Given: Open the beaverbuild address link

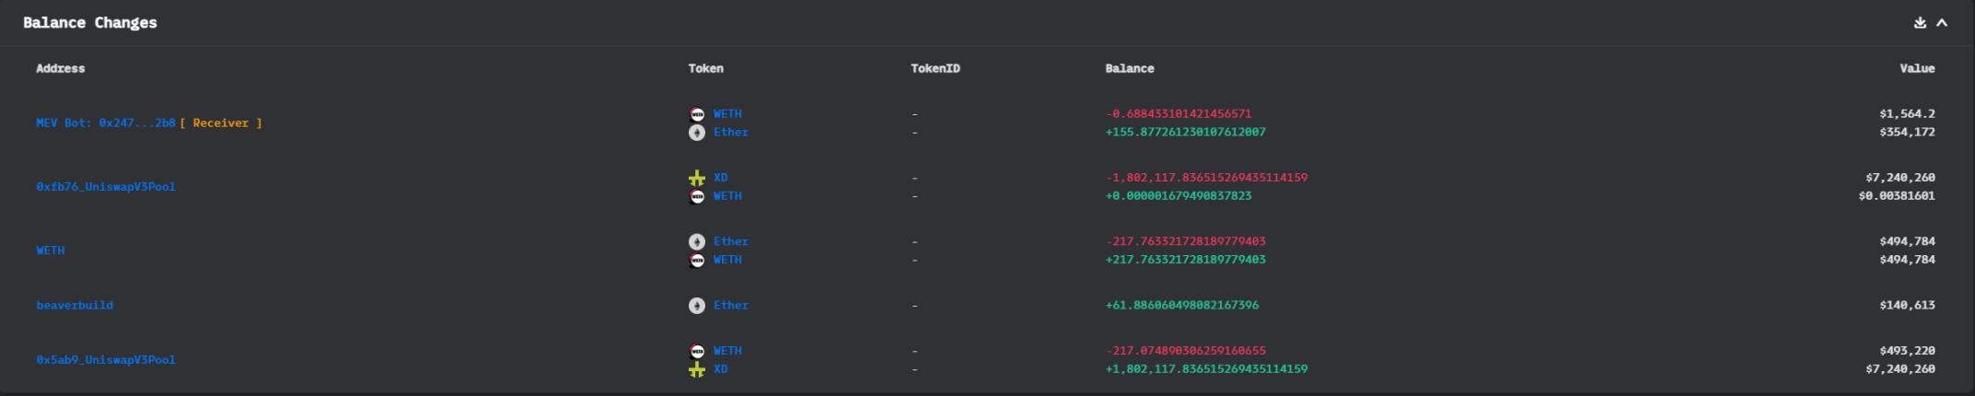Looking at the screenshot, I should tap(75, 306).
